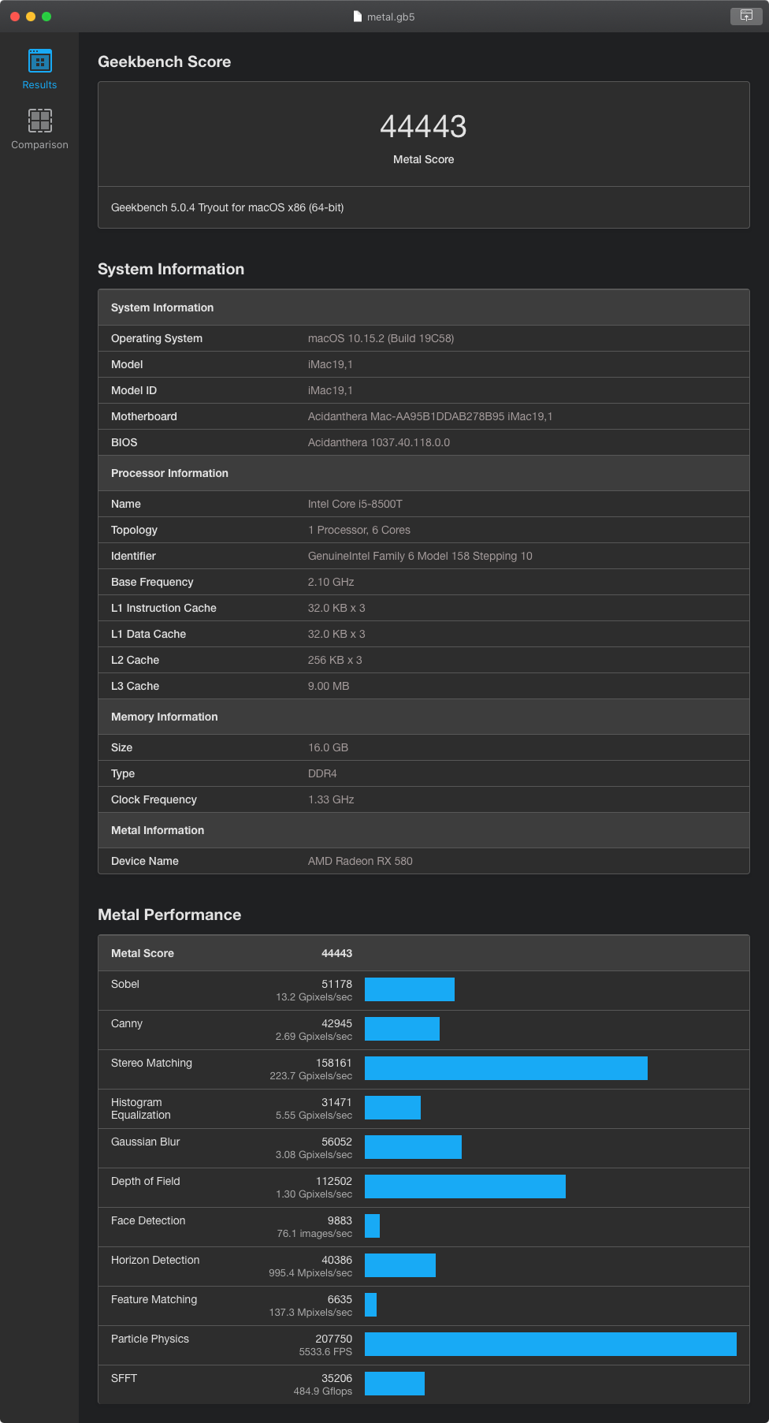This screenshot has height=1423, width=769.
Task: Select the 9.00 MB L3 cache value
Action: 329,686
